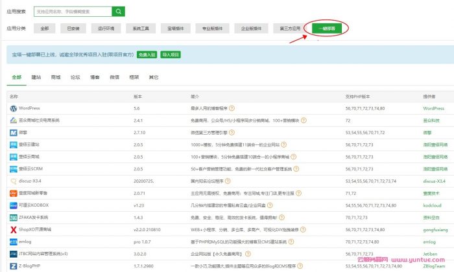Click the 微擎 app icon
Image resolution: width=454 pixels, height=272 pixels.
[13, 132]
